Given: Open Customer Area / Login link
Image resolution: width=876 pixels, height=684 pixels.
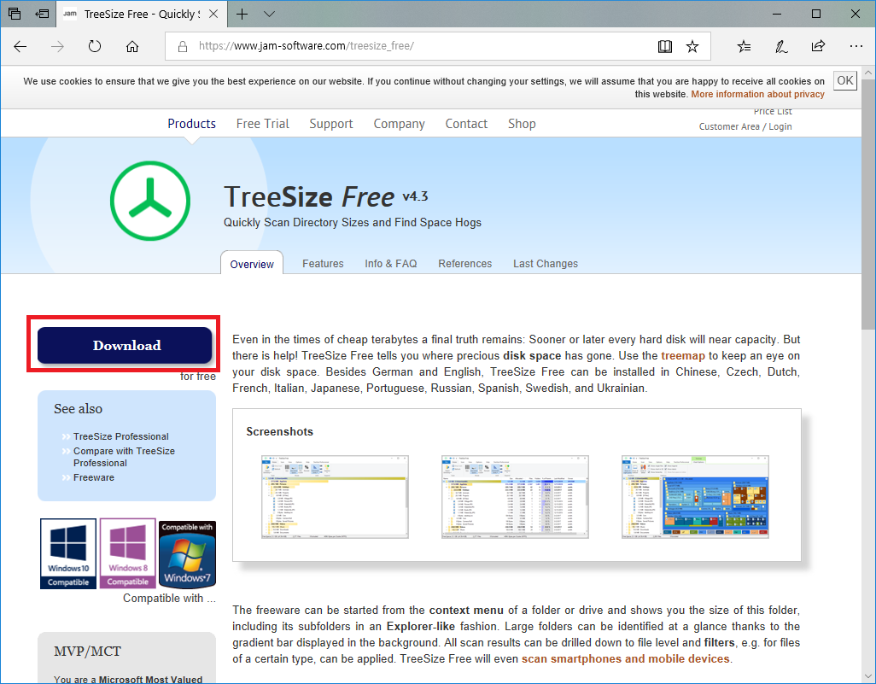Looking at the screenshot, I should 745,126.
